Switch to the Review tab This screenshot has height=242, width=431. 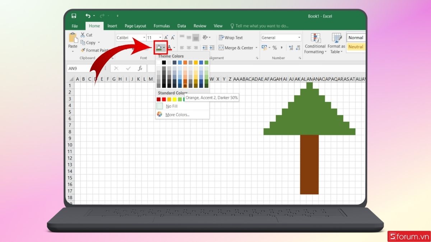coord(200,26)
